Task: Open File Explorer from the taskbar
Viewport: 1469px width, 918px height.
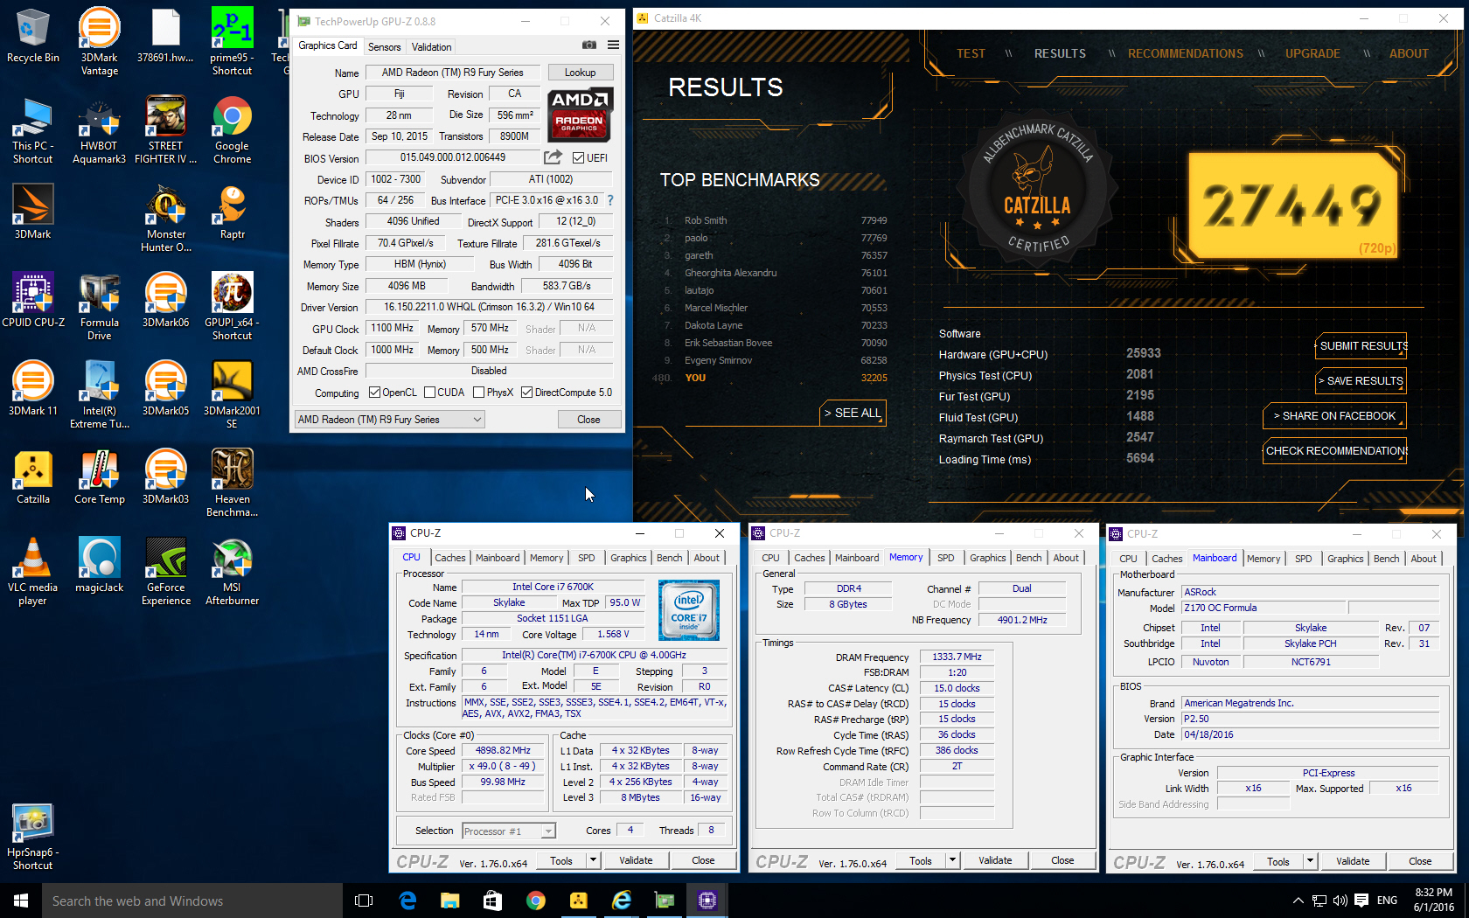Action: click(x=450, y=901)
